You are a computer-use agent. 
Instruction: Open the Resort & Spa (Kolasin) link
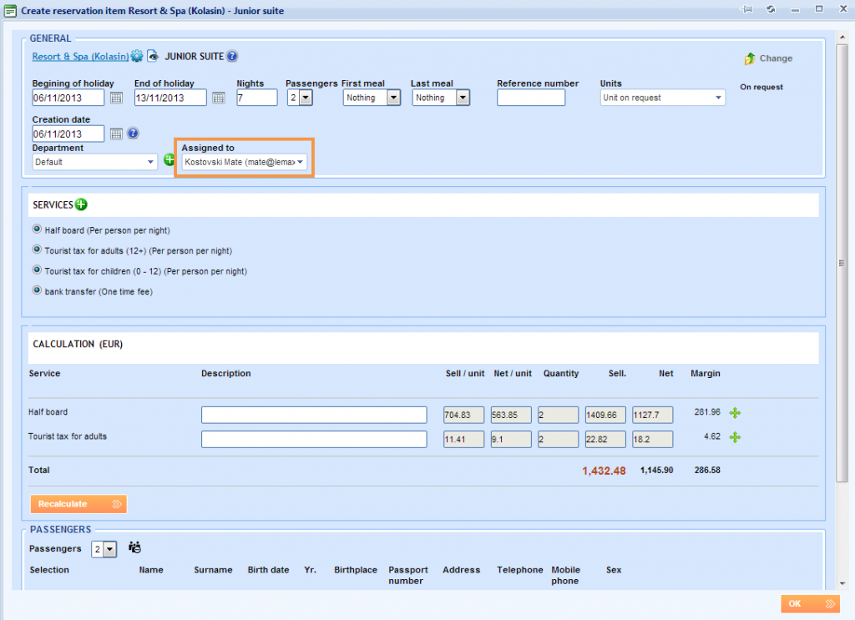click(80, 57)
